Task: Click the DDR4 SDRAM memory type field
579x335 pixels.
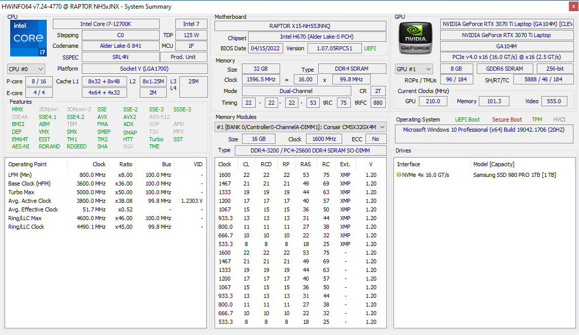Action: 352,69
